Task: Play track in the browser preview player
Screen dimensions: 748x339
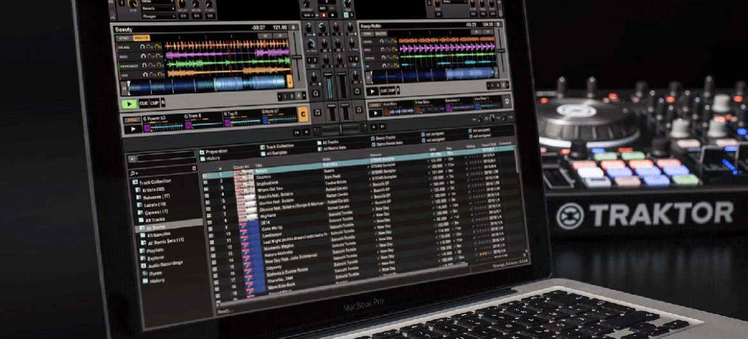Action: tap(132, 159)
